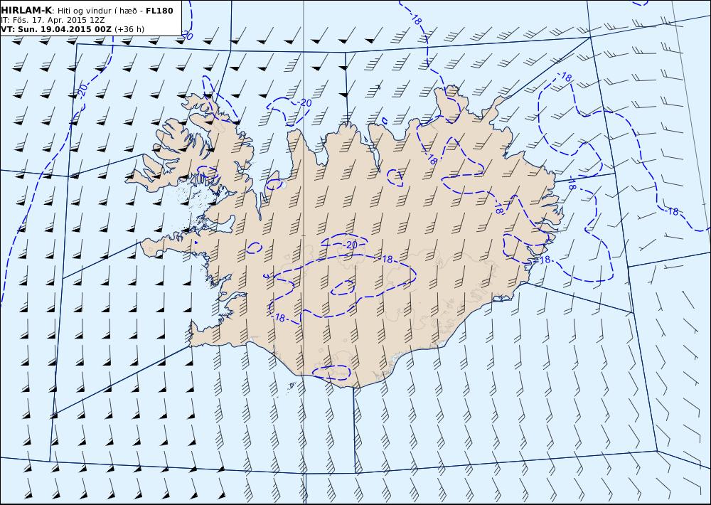Click the -20 contour label over central Iceland
The image size is (711, 505).
click(349, 245)
